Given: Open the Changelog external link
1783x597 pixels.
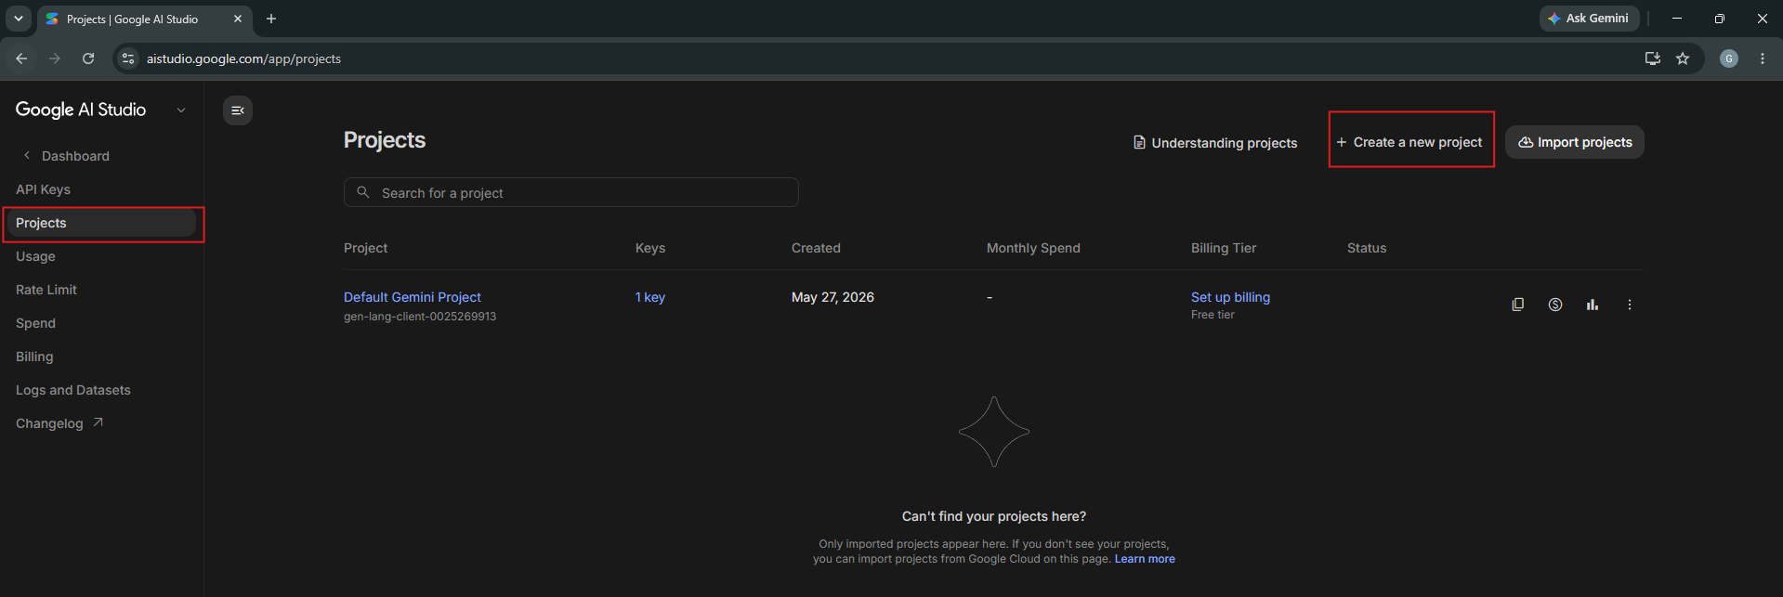Looking at the screenshot, I should [59, 423].
